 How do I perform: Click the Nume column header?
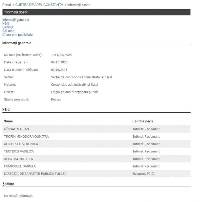click(x=8, y=121)
